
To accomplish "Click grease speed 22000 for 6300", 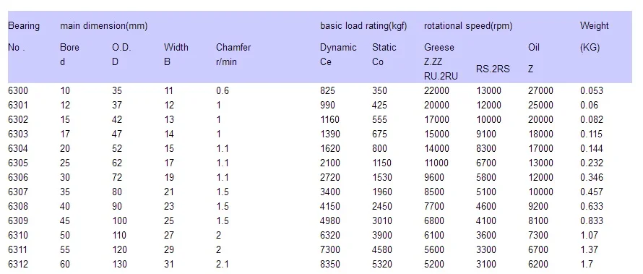I will coord(436,90).
